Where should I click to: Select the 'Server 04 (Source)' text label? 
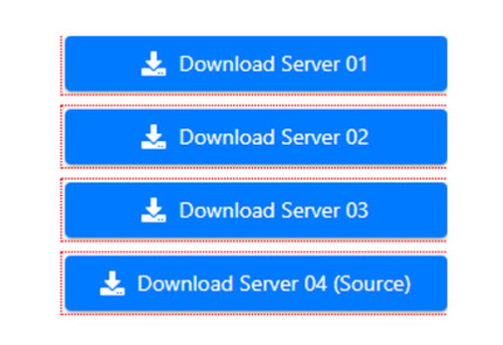click(x=325, y=284)
